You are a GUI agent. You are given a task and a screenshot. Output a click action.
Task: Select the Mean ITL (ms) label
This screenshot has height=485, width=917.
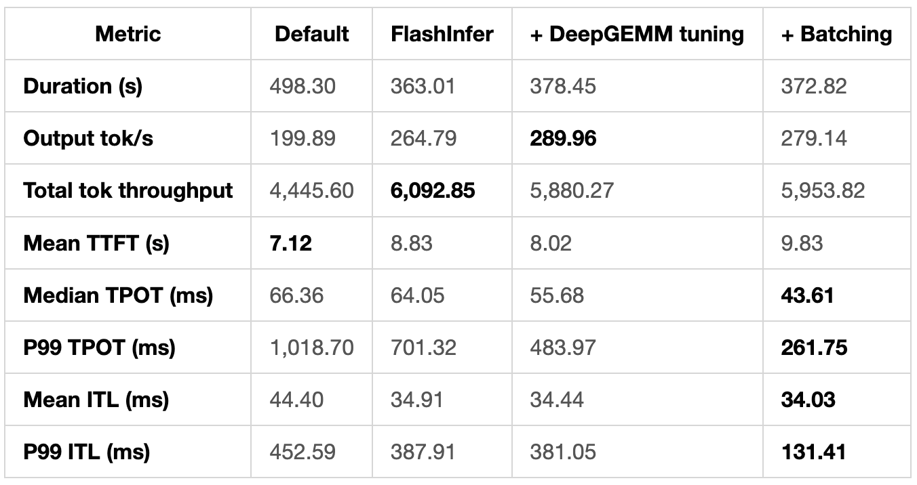(x=96, y=400)
